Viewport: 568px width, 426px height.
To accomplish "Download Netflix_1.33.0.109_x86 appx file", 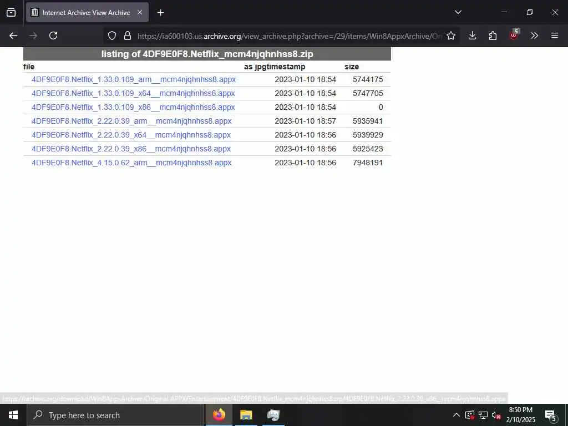I will click(133, 107).
